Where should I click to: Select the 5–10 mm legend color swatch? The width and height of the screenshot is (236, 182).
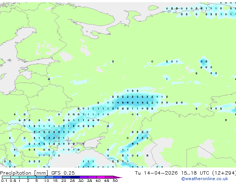[41, 177]
